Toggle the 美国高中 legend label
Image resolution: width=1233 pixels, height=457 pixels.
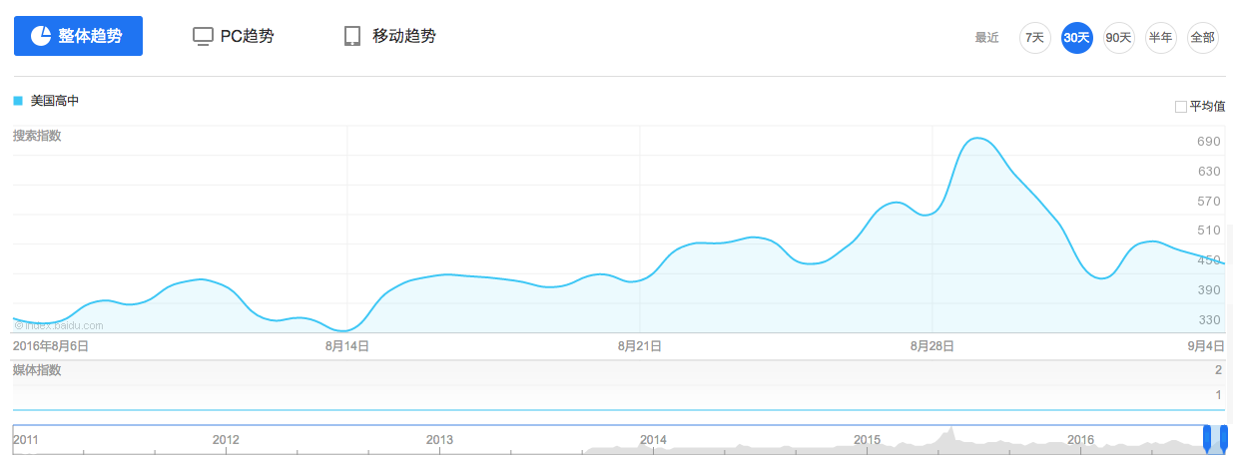point(55,101)
